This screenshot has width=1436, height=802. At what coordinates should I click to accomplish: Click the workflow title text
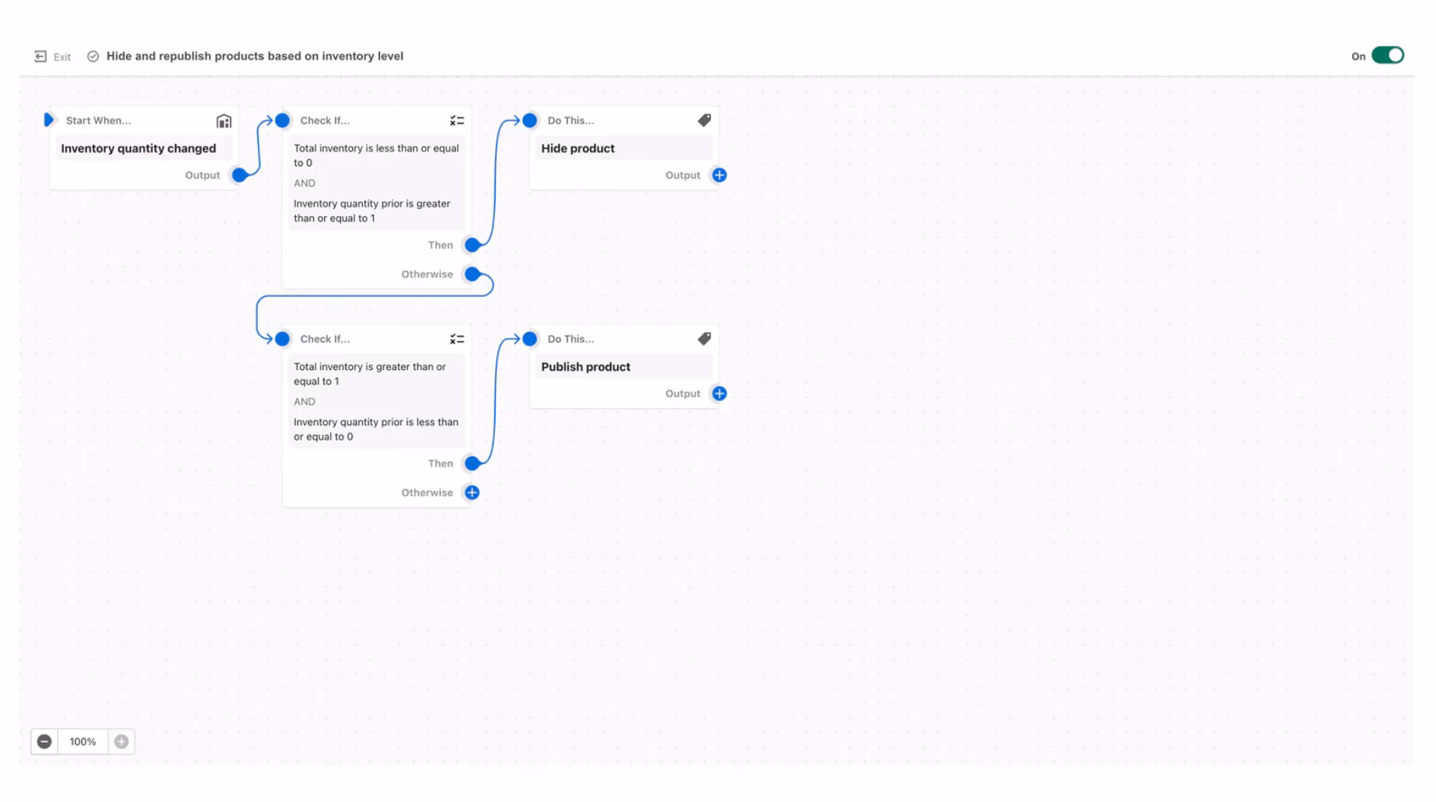(256, 55)
